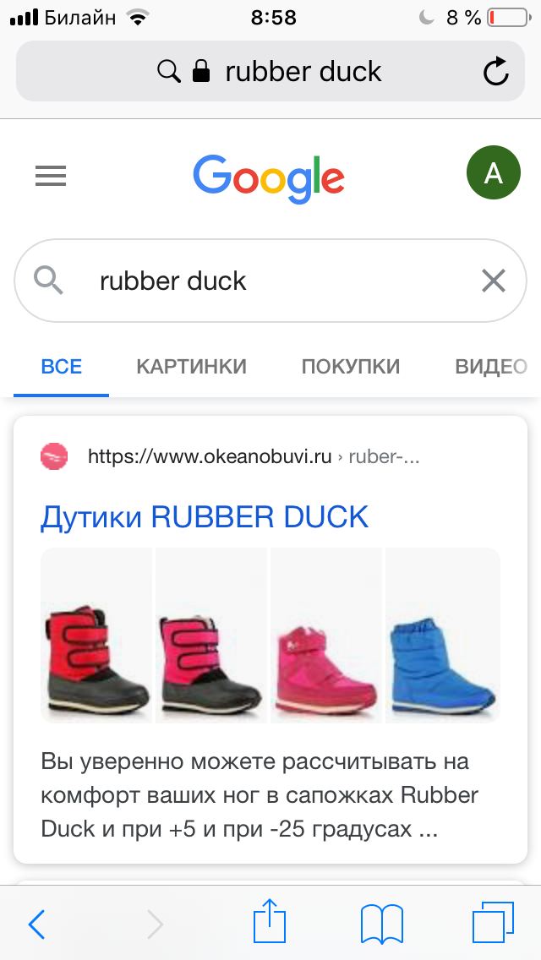Open Safari bookmarks book icon
This screenshot has height=960, width=541.
click(382, 924)
